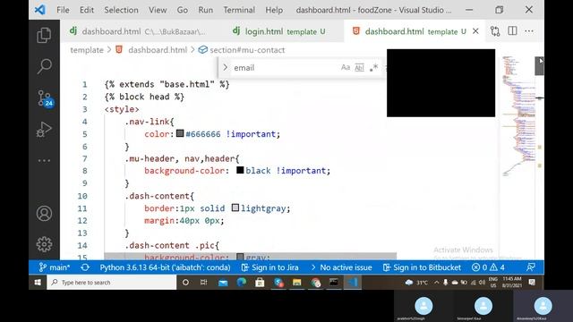Open the Run menu
The width and height of the screenshot is (573, 322).
tap(205, 10)
